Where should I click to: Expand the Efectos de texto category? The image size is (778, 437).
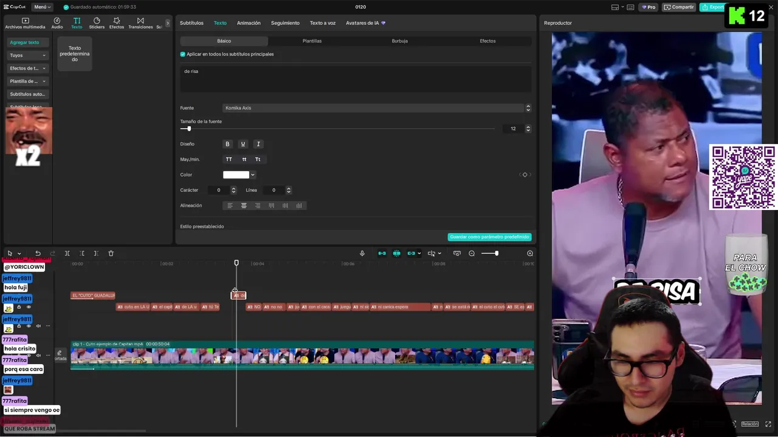click(28, 68)
